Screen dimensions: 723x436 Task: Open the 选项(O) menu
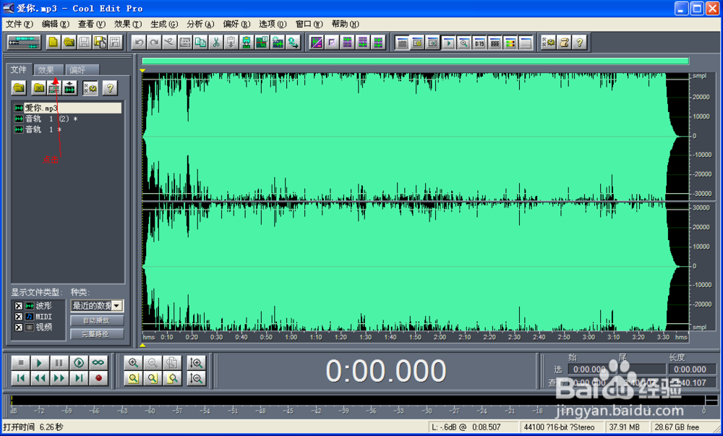coord(273,24)
